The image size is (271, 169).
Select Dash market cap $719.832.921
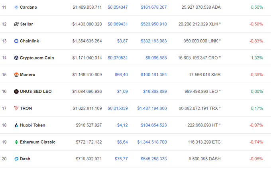tap(88, 159)
